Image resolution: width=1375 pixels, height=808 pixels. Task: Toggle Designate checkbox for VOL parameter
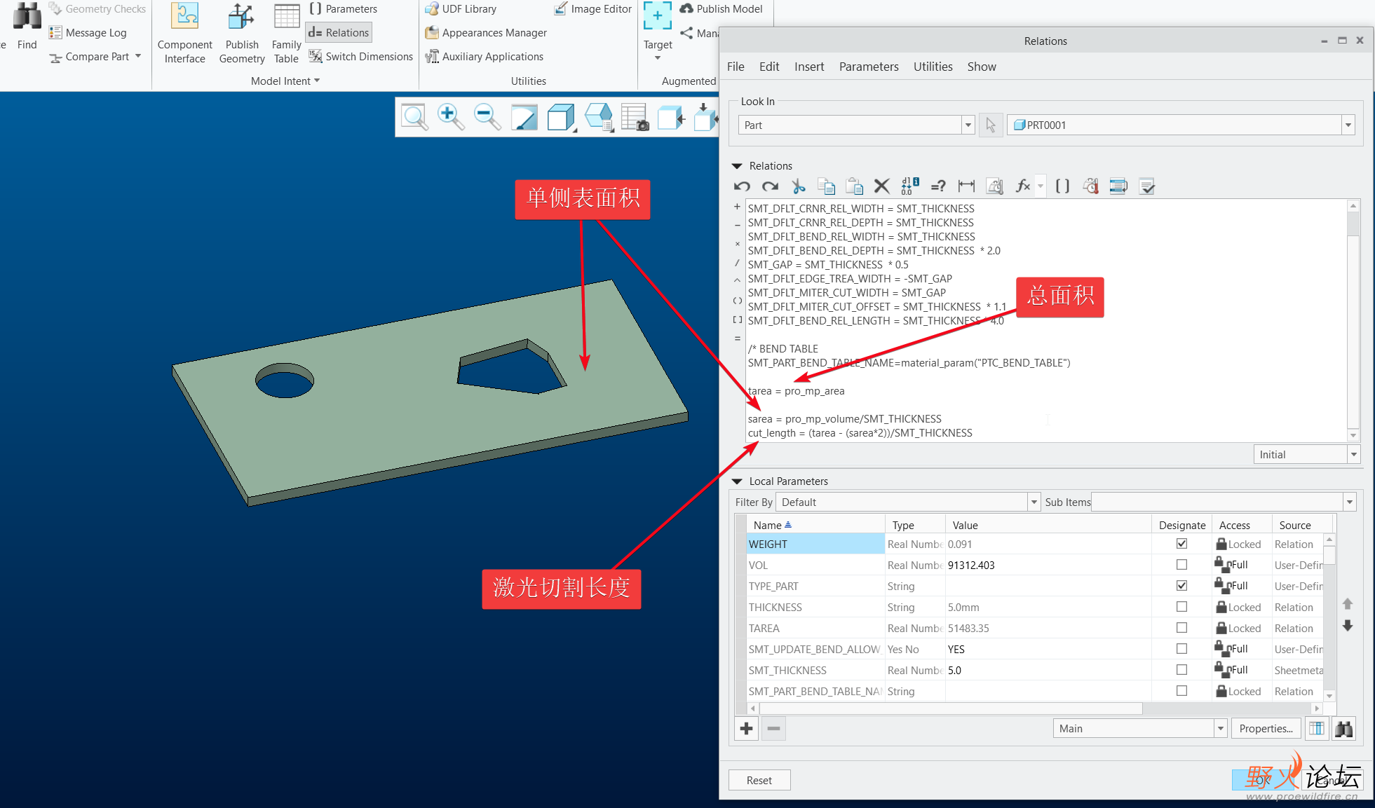[1181, 565]
